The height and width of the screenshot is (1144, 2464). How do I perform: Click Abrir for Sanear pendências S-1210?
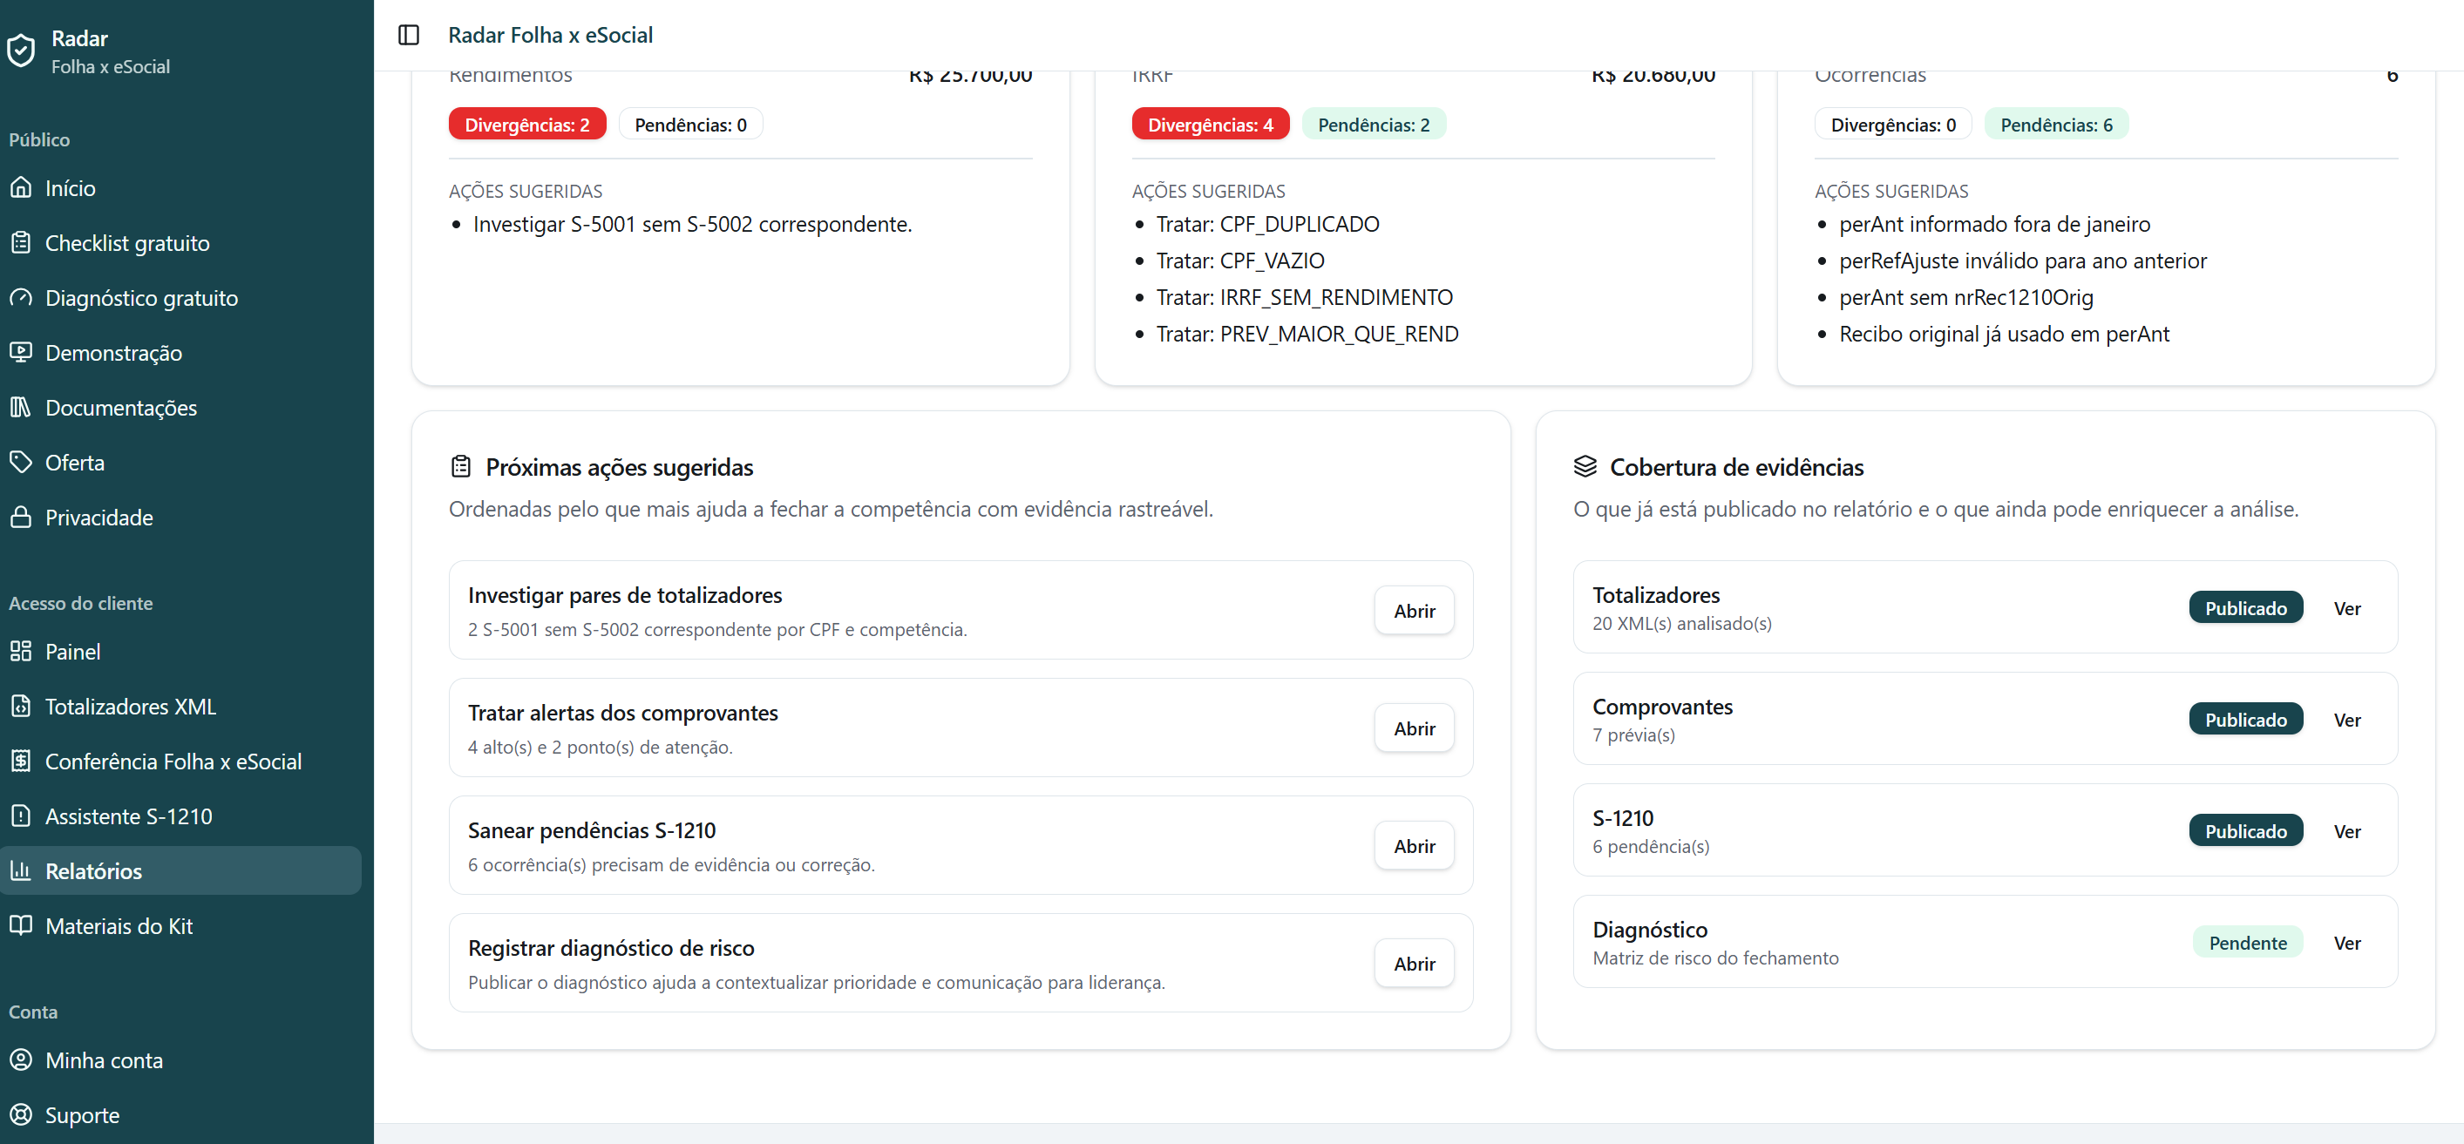click(x=1414, y=845)
